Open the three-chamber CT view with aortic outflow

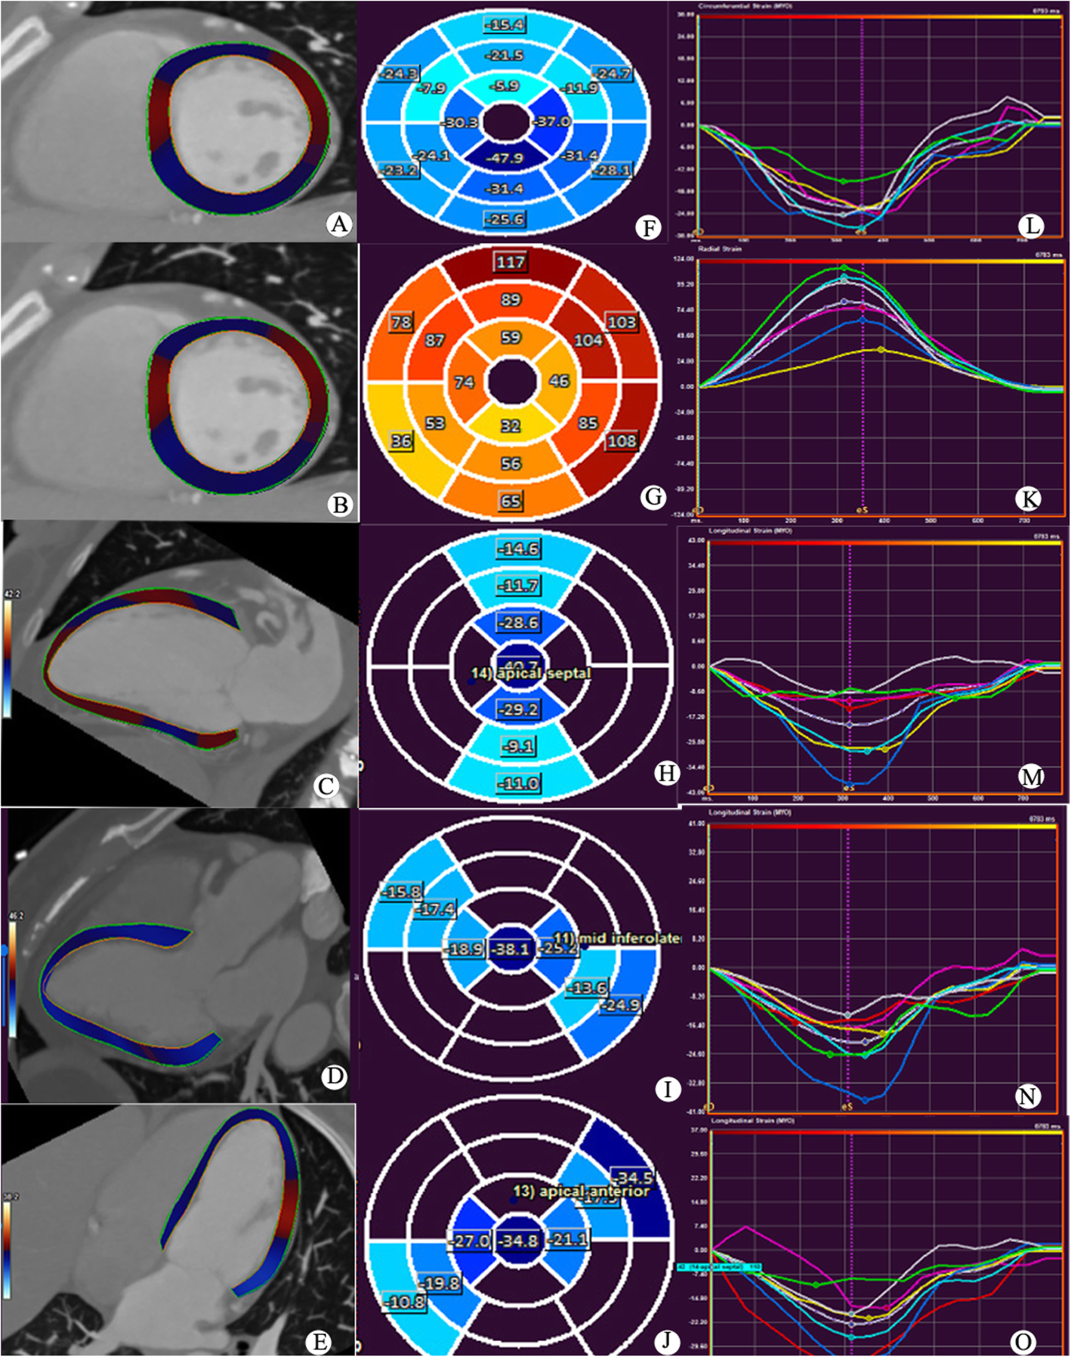[180, 955]
